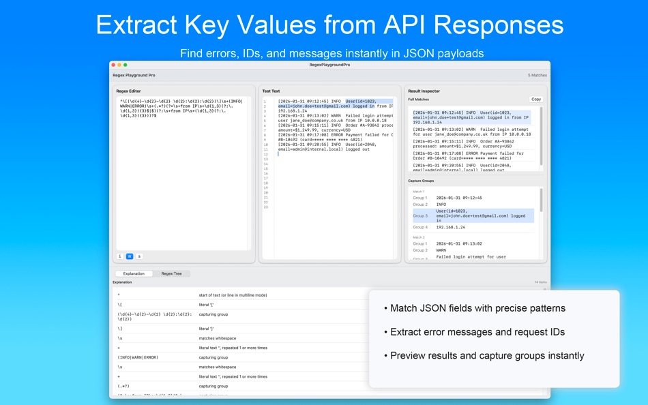Click the Full Matches list scrollbar

[542, 136]
